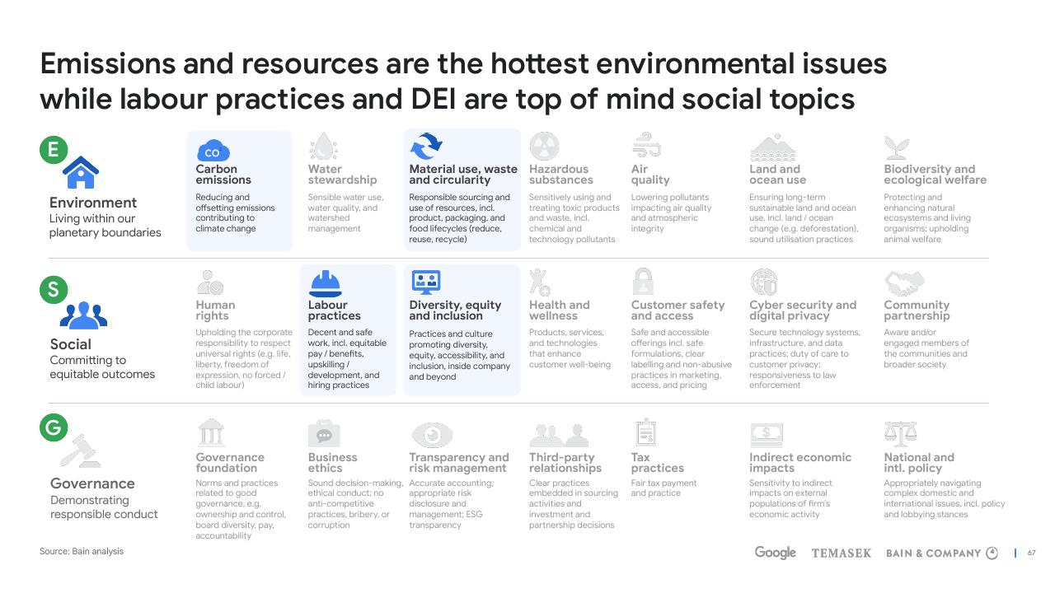Select the "Diversity, equity and inclusion" heading

click(x=455, y=311)
